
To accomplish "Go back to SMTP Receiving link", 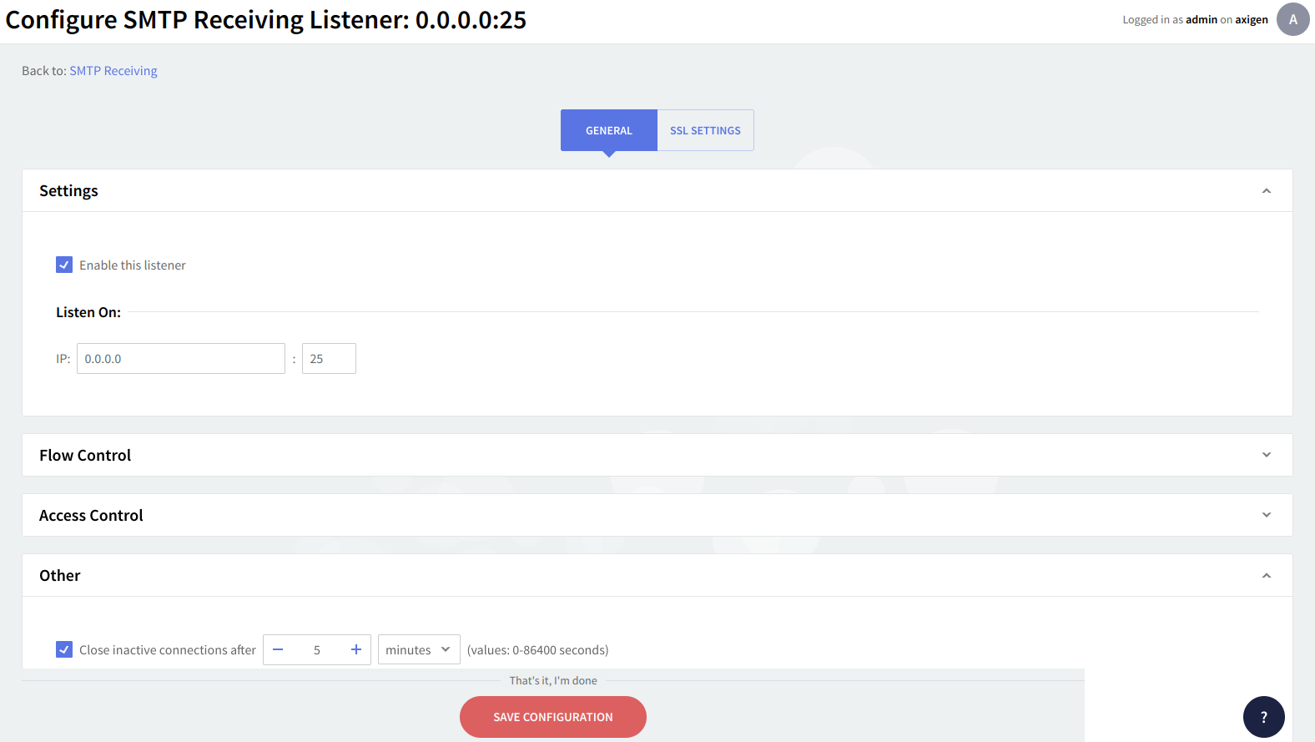I will coord(113,71).
